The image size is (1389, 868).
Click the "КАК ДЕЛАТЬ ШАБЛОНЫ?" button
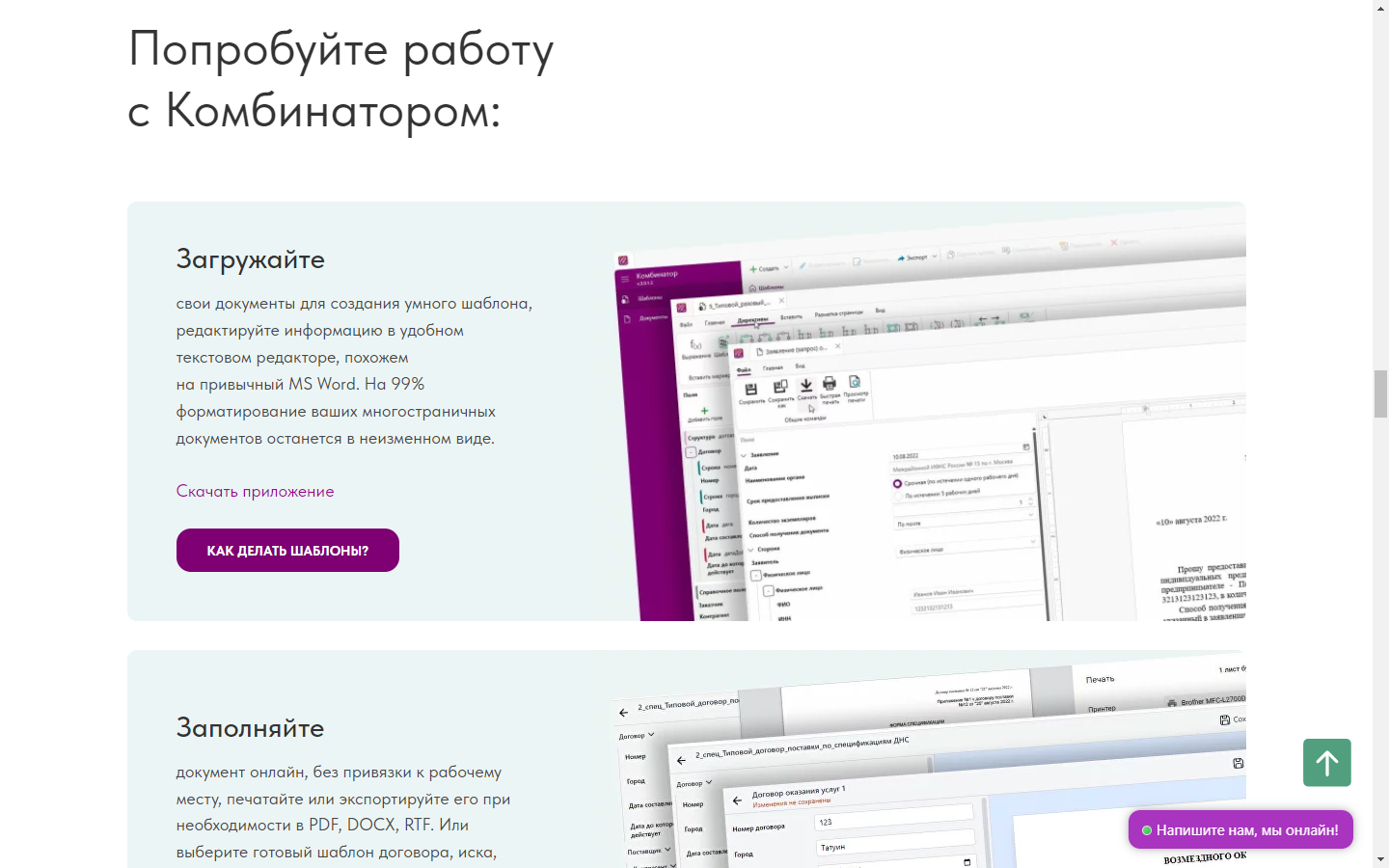point(287,550)
